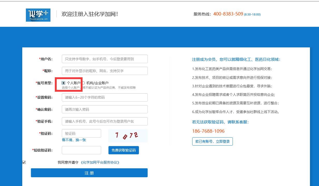
Task: Select the 确认密码 input box
Action: pyautogui.click(x=105, y=109)
